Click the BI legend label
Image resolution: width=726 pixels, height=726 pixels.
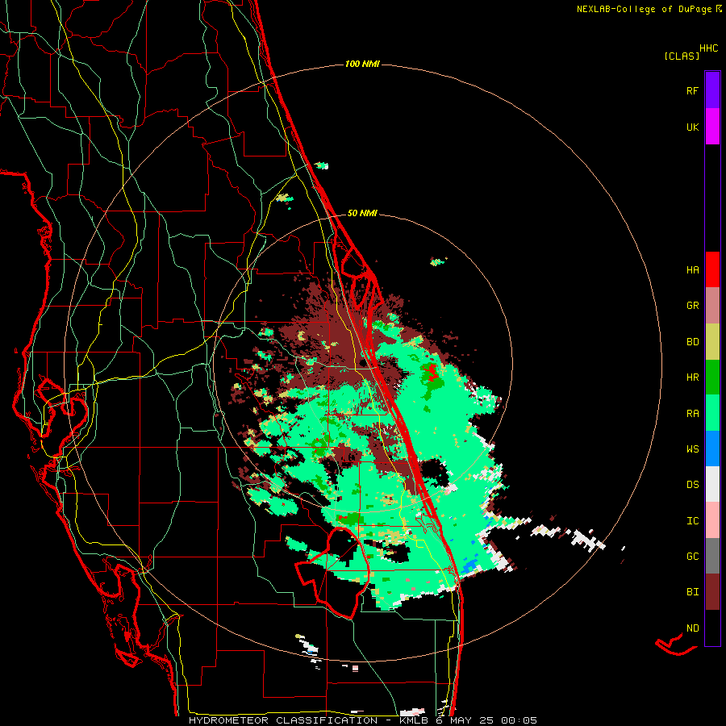(693, 592)
